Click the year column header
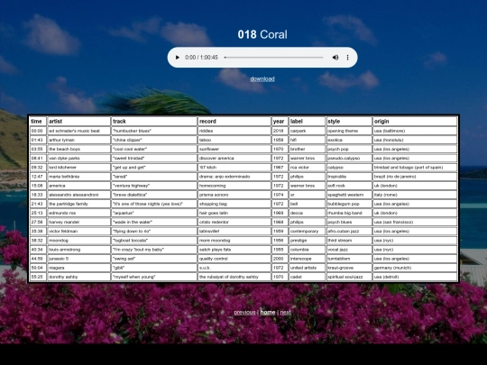The height and width of the screenshot is (365, 487). tap(280, 122)
